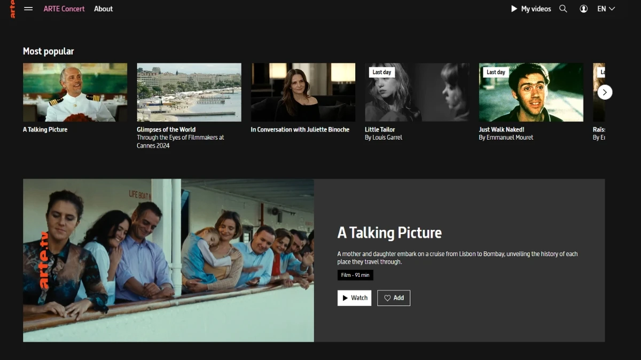Advance the carousel with the right arrow
The height and width of the screenshot is (360, 641).
pyautogui.click(x=604, y=92)
